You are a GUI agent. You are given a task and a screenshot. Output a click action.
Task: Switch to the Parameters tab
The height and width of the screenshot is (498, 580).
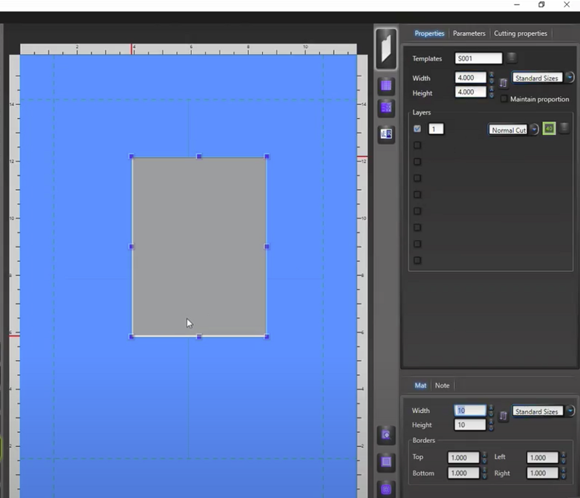point(469,33)
